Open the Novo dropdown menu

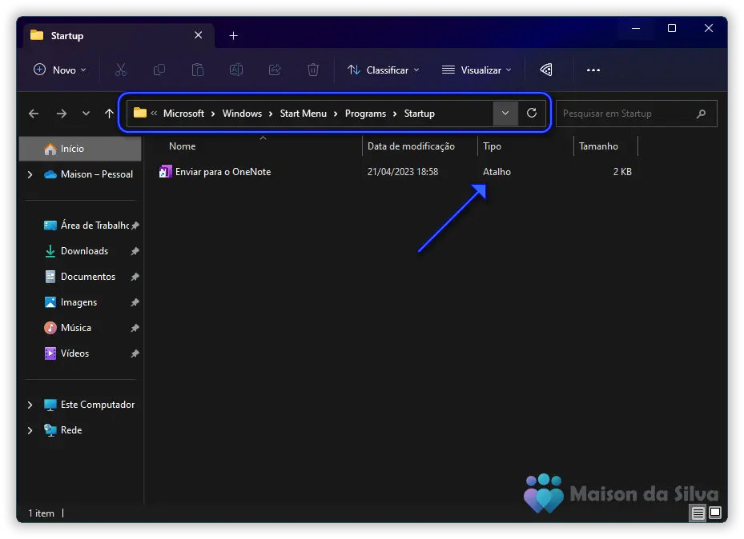[x=60, y=70]
